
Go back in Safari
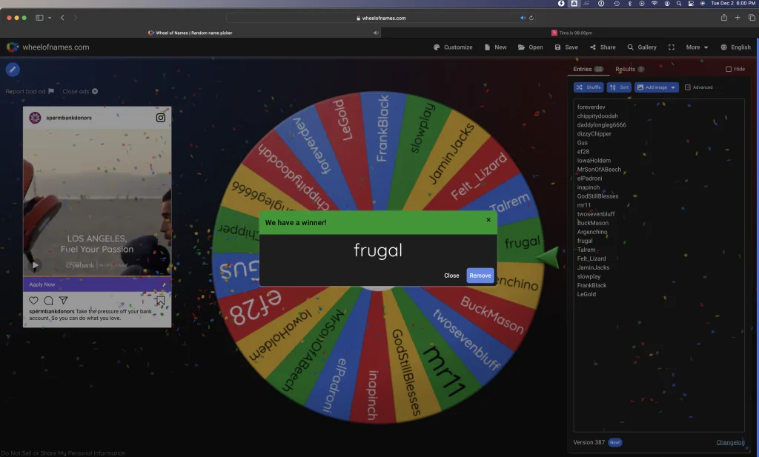coord(62,18)
